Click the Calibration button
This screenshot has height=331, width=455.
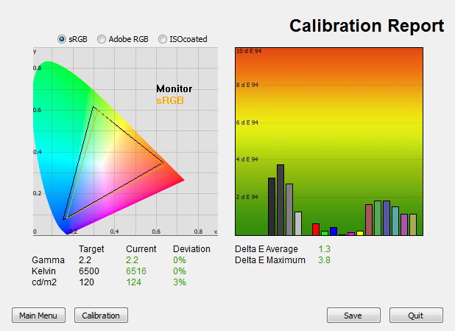tap(101, 316)
